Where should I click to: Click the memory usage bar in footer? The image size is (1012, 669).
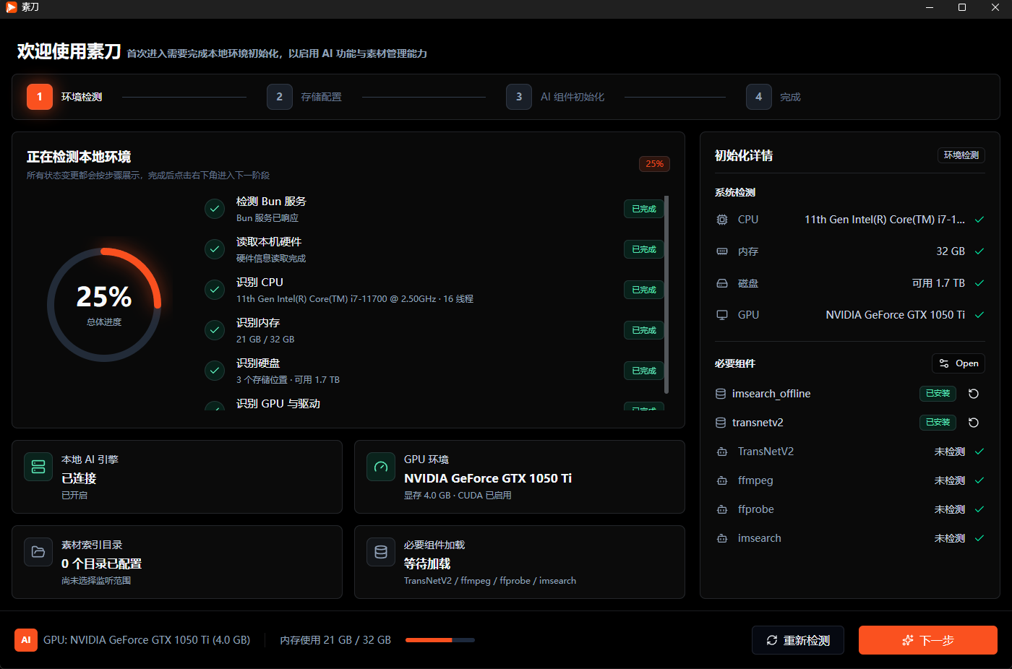click(x=440, y=640)
